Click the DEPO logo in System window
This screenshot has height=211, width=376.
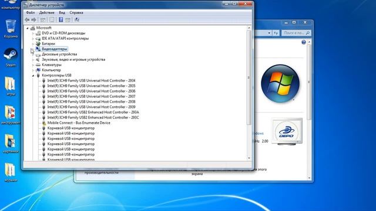(287, 131)
